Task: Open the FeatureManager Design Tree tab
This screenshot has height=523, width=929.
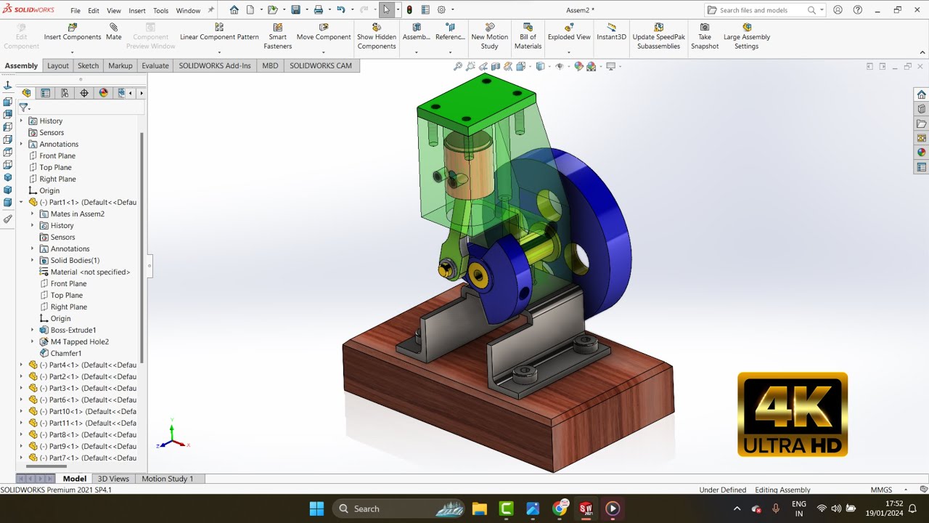Action: (27, 93)
